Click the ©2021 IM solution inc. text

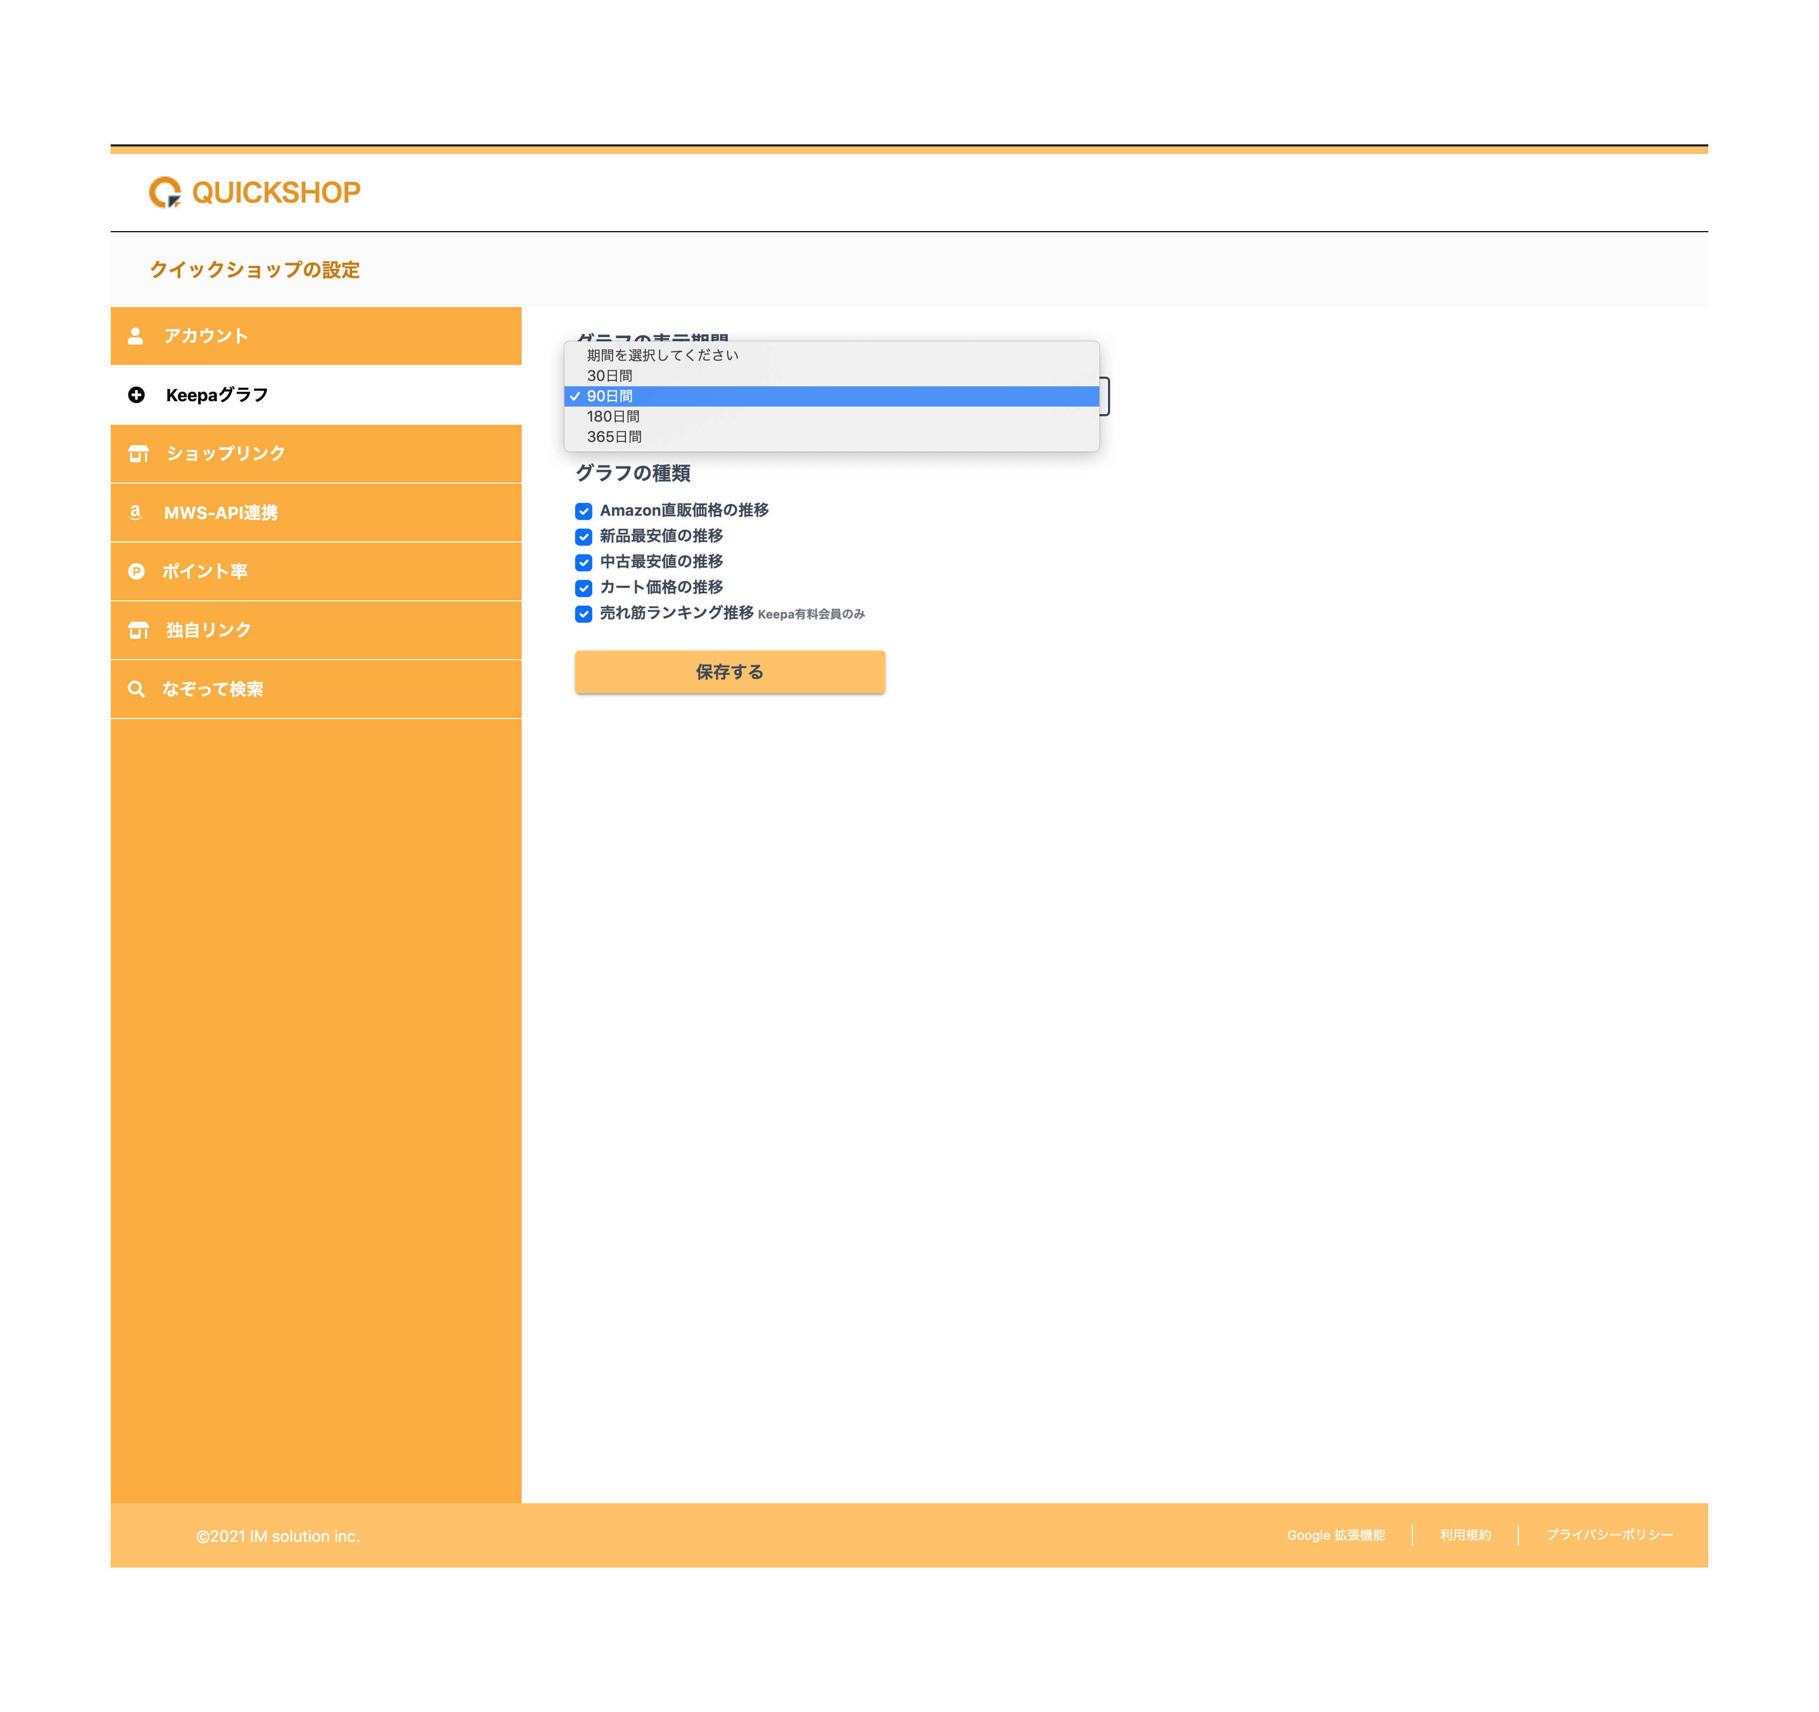277,1537
